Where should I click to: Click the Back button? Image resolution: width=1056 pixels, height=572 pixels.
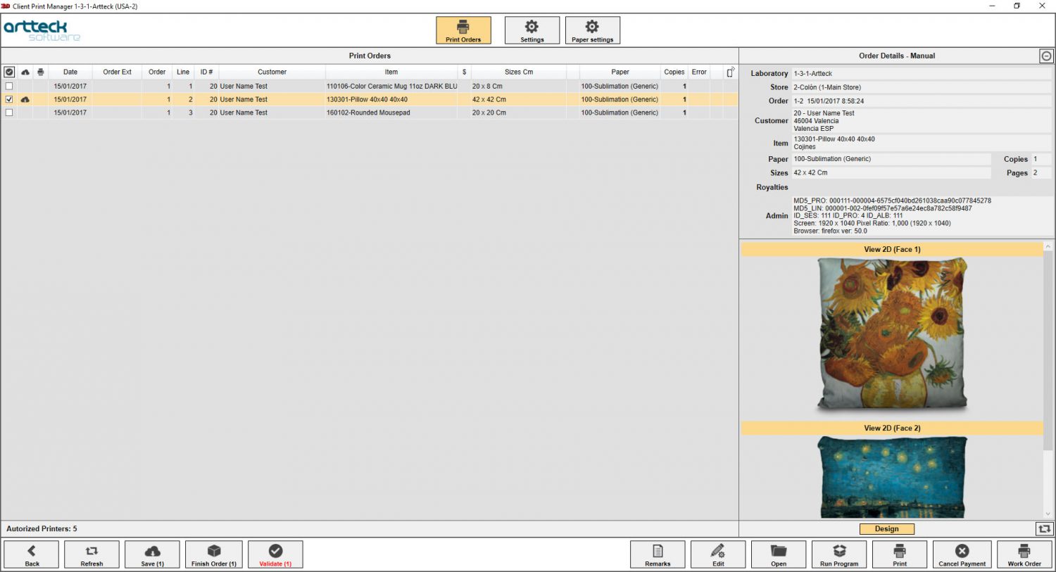click(31, 554)
